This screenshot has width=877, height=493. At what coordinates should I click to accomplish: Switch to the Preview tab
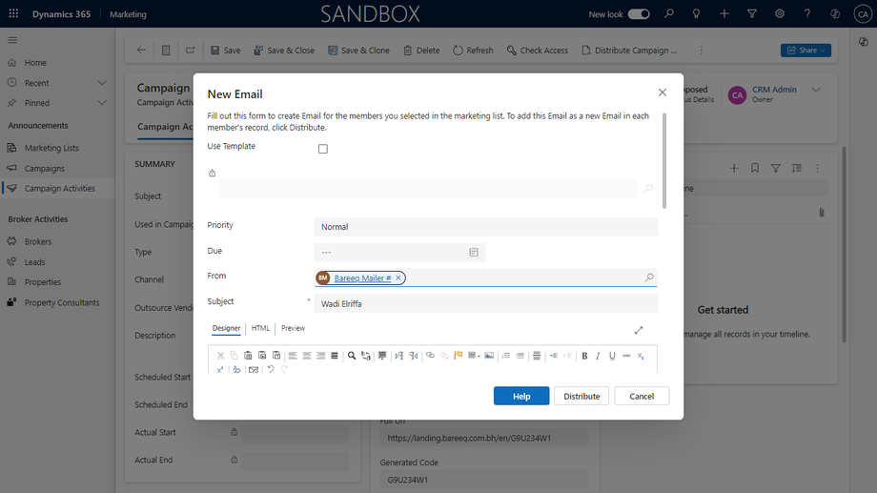(x=293, y=328)
